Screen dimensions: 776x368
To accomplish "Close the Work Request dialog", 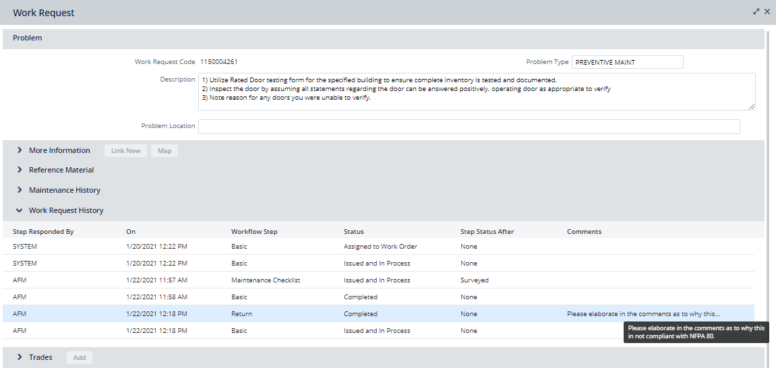I will pos(767,11).
